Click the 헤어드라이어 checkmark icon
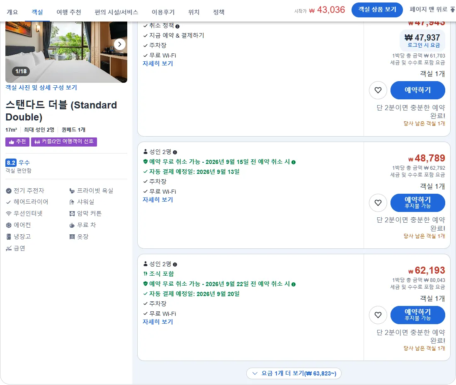The image size is (456, 385). click(9, 202)
